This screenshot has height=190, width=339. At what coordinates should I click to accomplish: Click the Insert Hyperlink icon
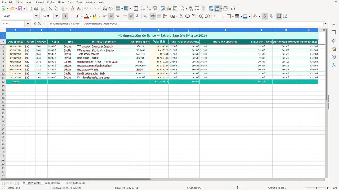pos(191,9)
